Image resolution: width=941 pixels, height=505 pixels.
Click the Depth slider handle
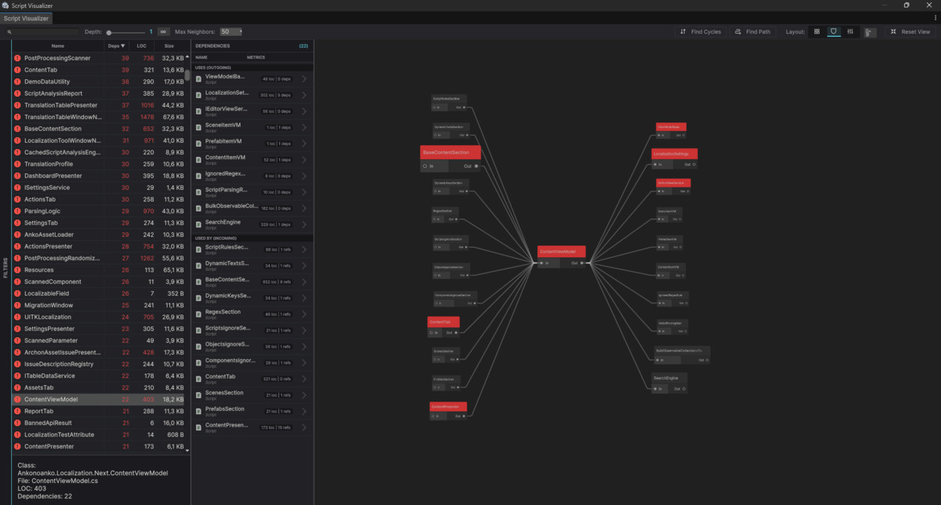pos(109,32)
